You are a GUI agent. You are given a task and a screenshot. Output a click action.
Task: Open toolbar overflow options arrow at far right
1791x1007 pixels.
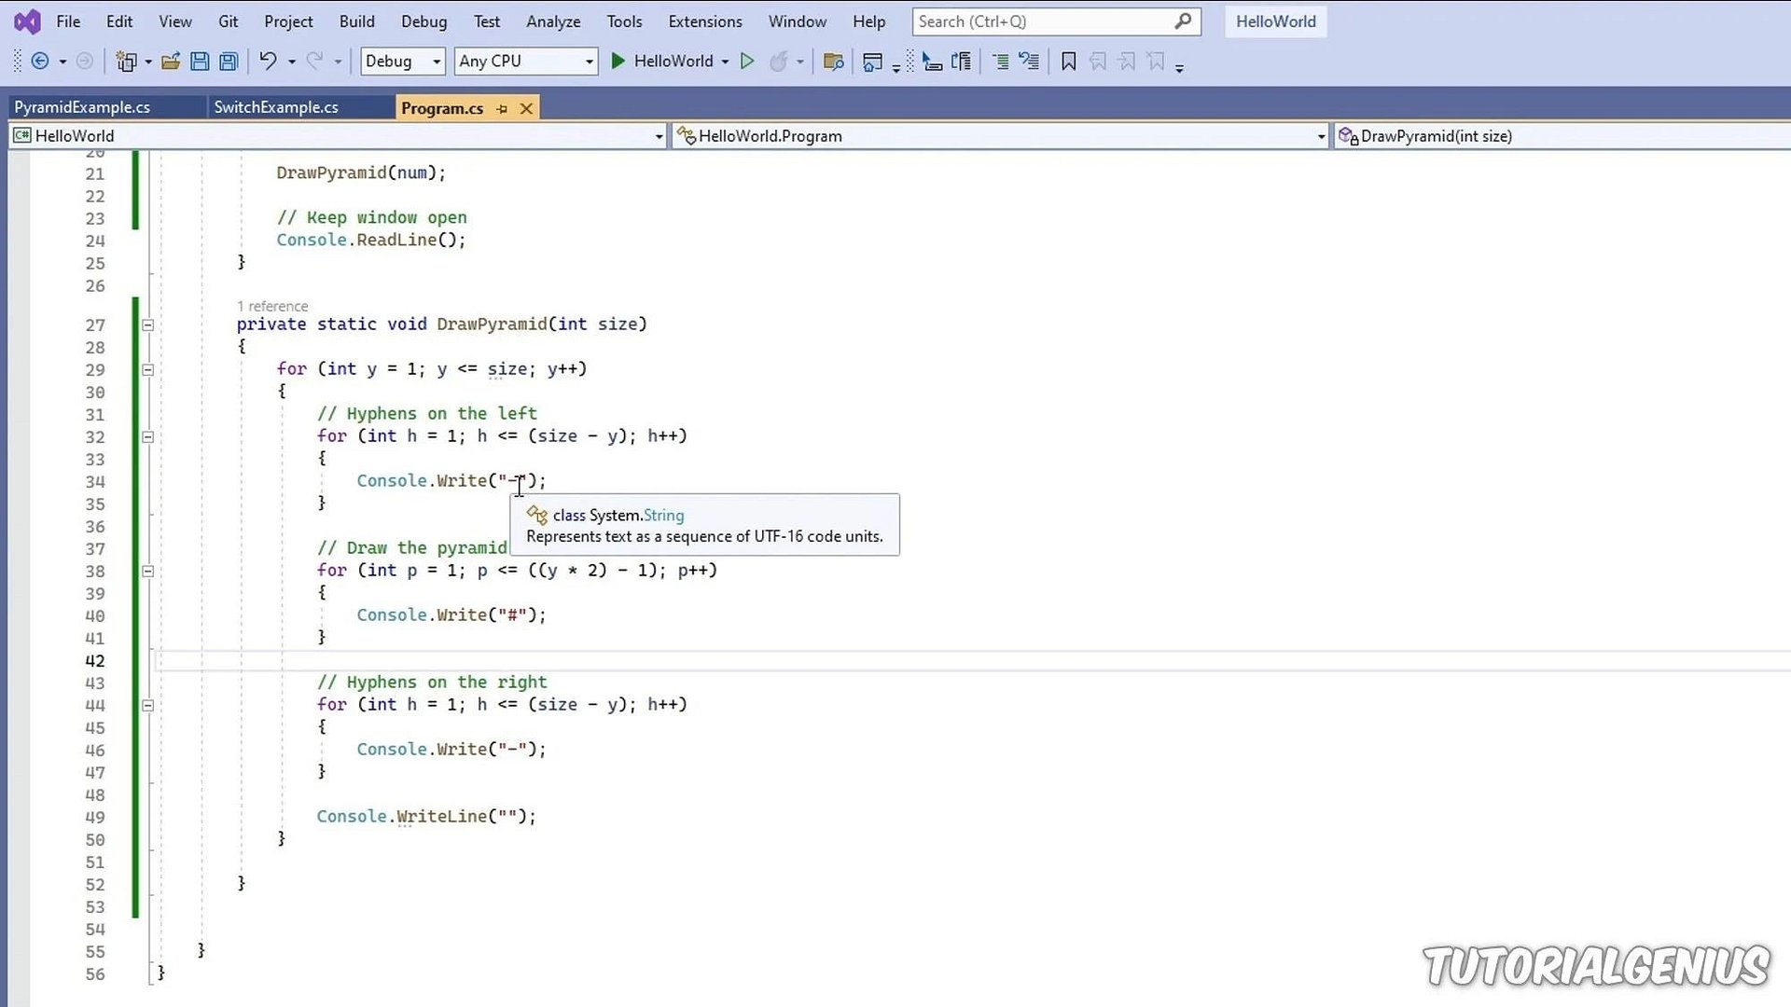pos(1180,67)
